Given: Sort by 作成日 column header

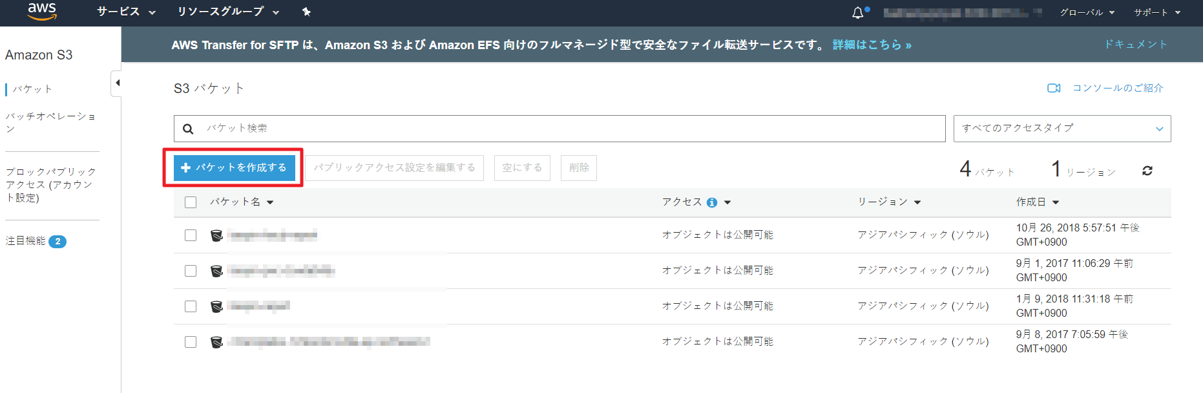Looking at the screenshot, I should (1037, 202).
